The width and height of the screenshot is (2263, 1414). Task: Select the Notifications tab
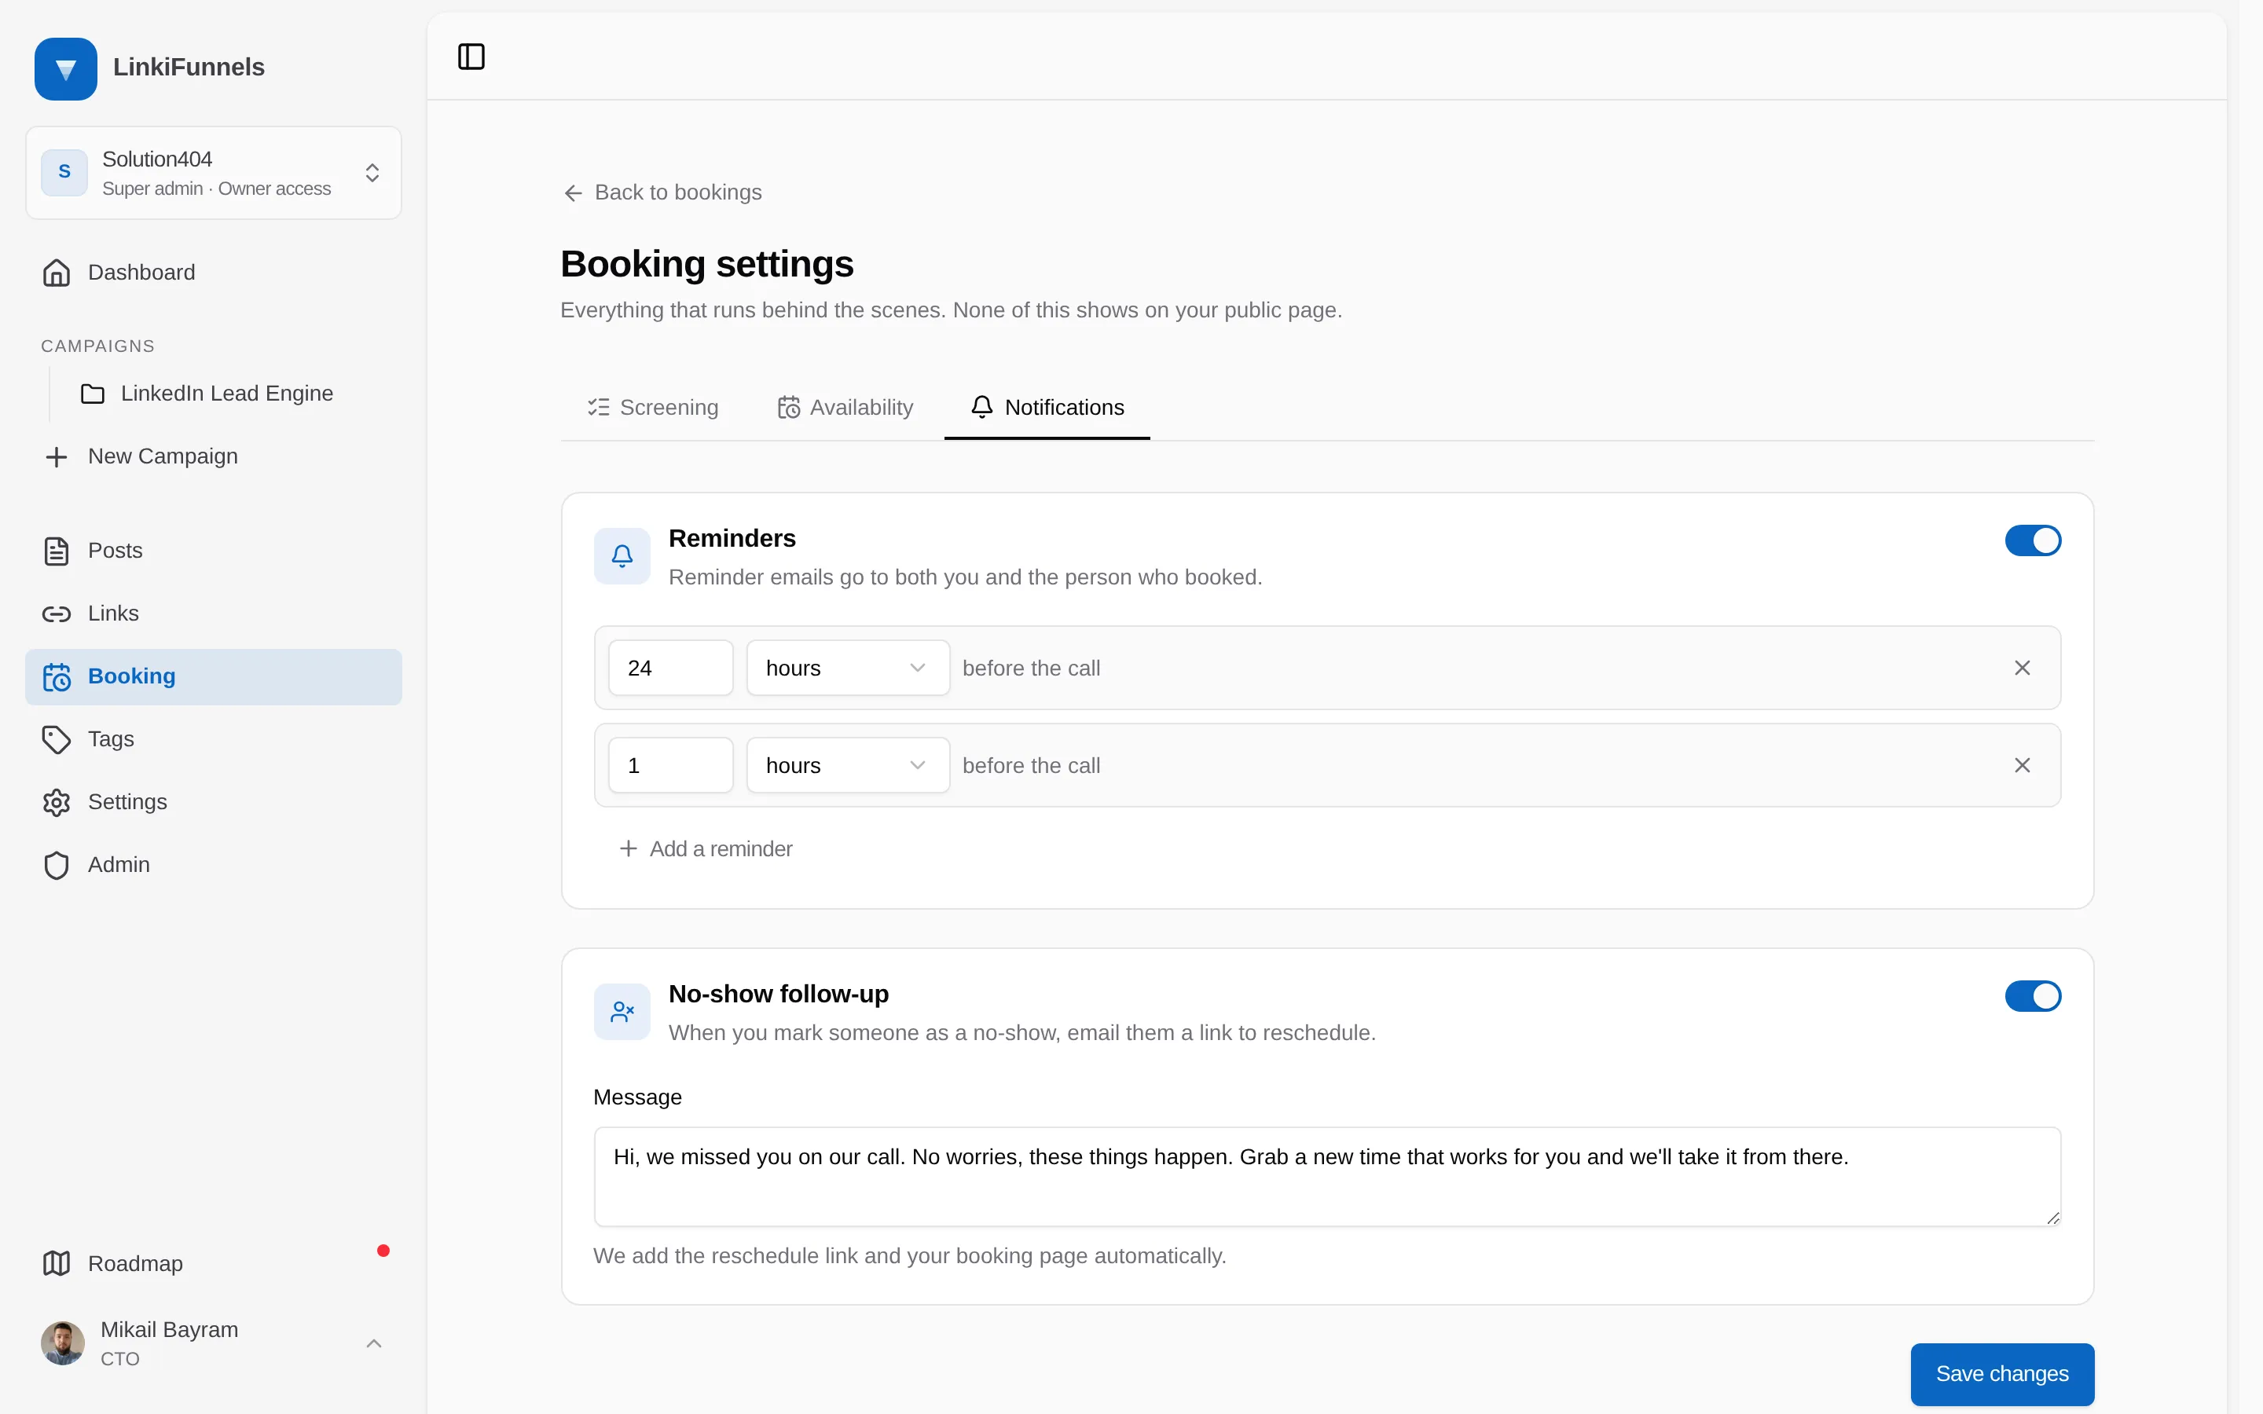tap(1047, 408)
